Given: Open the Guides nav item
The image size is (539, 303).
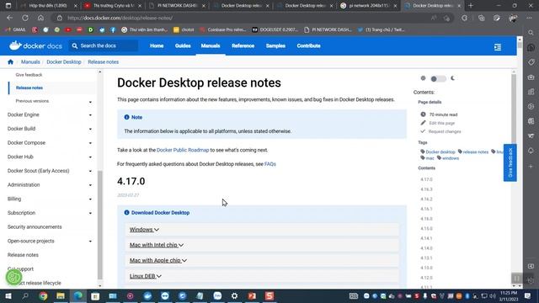Looking at the screenshot, I should tap(183, 45).
